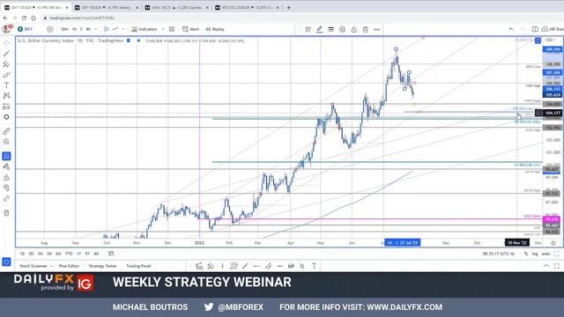
Task: Open the Stock Screener tab
Action: pos(33,266)
